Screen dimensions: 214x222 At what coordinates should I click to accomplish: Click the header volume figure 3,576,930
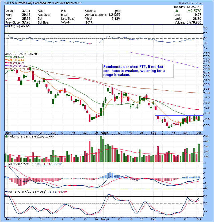tap(194, 22)
